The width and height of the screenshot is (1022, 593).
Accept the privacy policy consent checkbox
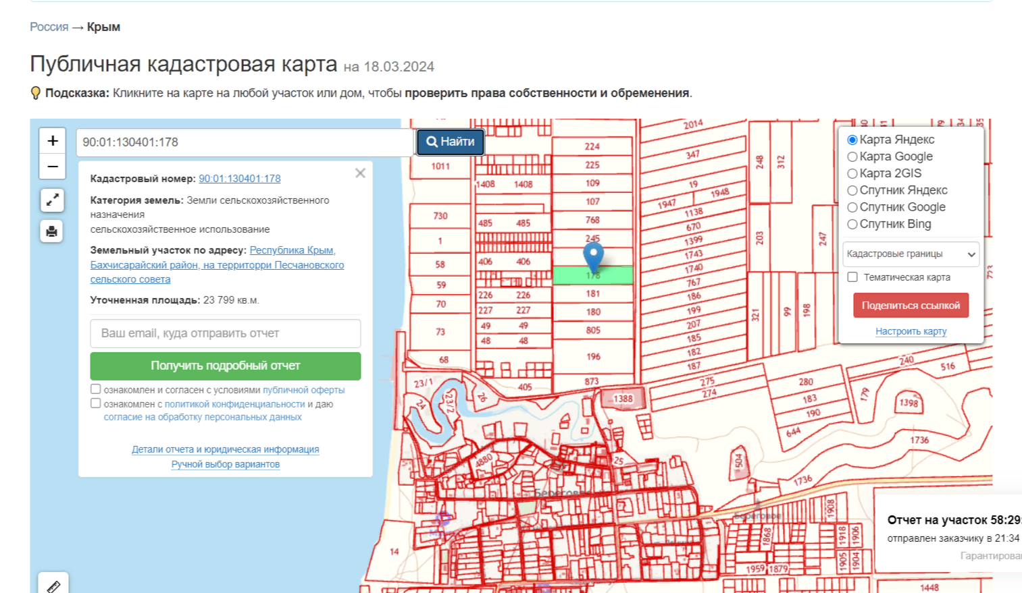[96, 403]
